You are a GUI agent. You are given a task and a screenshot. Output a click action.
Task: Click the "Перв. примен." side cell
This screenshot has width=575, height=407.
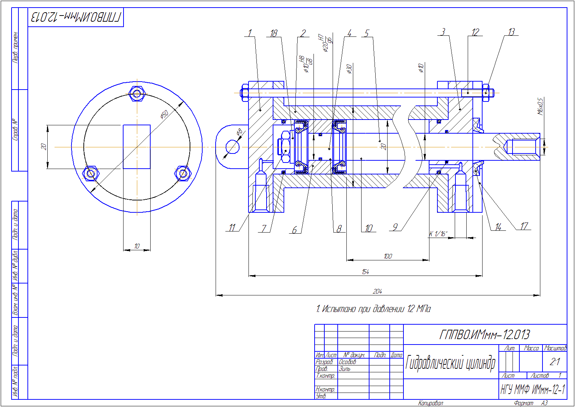pyautogui.click(x=15, y=48)
